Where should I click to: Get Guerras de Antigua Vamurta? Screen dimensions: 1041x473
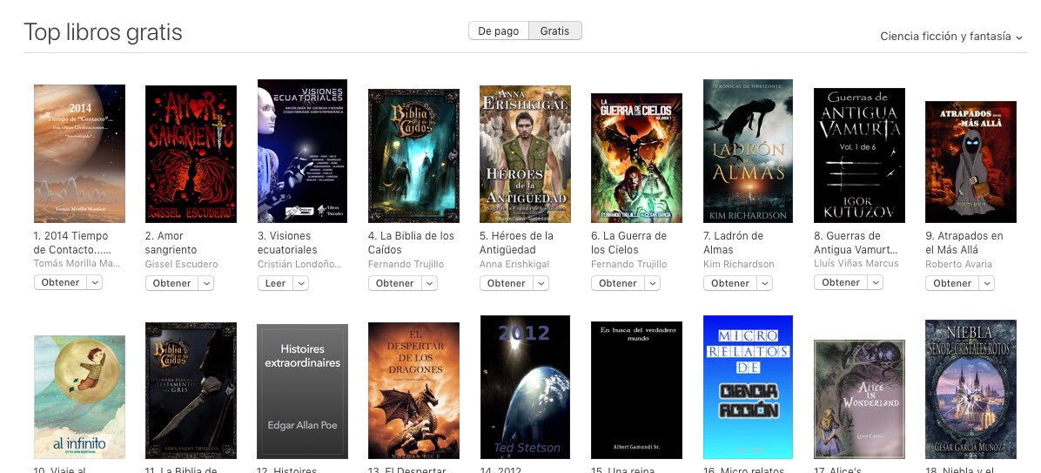click(x=841, y=282)
